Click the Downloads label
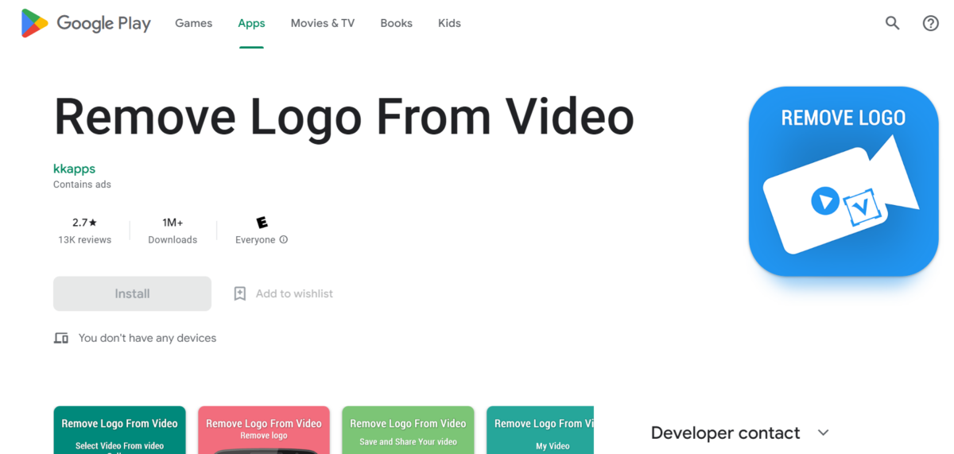The height and width of the screenshot is (454, 954). pos(173,239)
